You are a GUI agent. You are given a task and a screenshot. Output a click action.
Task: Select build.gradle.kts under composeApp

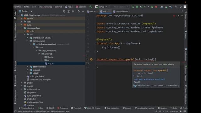[37, 76]
